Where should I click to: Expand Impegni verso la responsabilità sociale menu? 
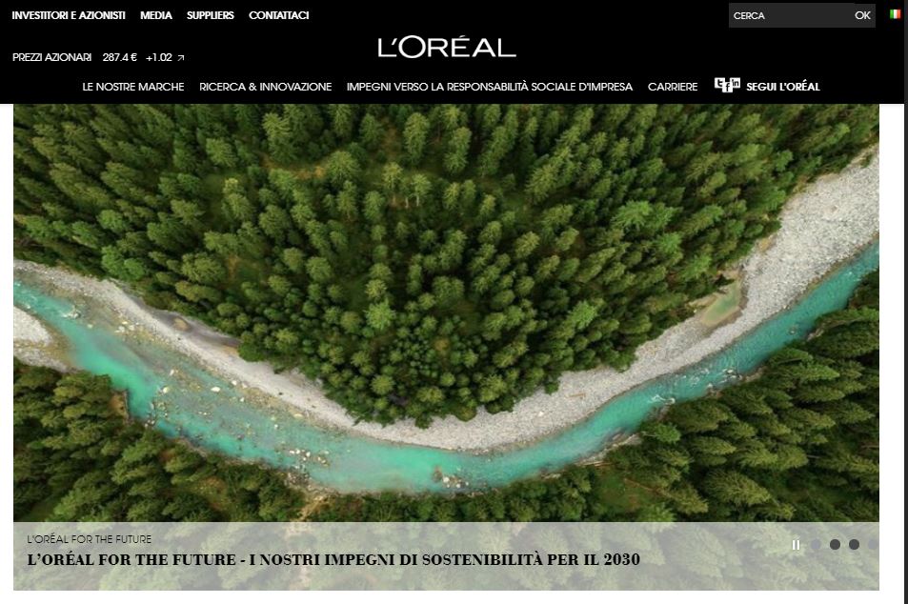tap(490, 87)
